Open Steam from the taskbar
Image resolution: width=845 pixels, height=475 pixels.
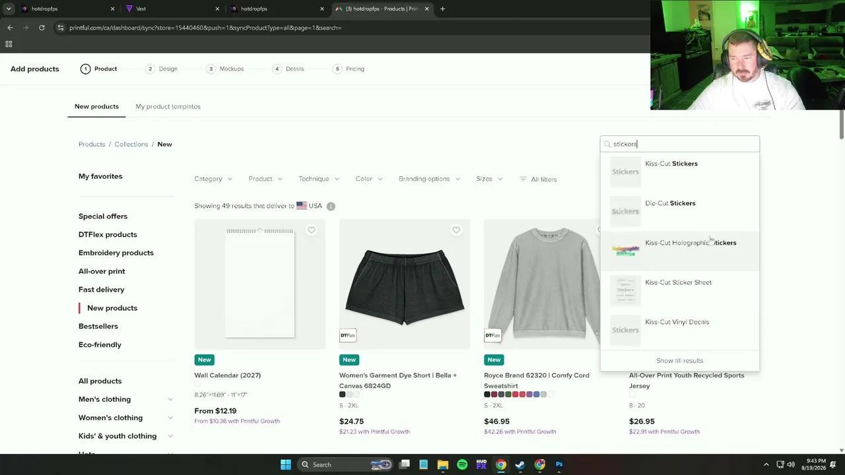coord(520,464)
